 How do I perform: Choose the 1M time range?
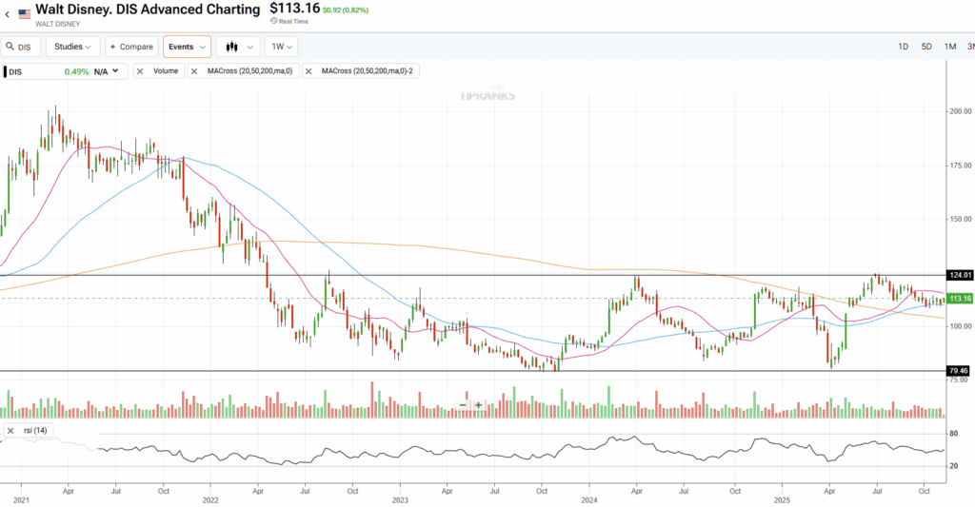click(950, 47)
